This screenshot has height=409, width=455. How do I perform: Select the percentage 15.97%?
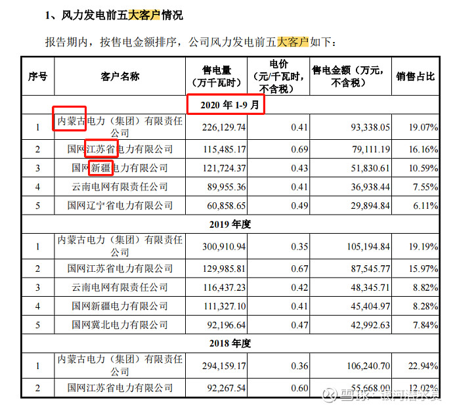423,269
